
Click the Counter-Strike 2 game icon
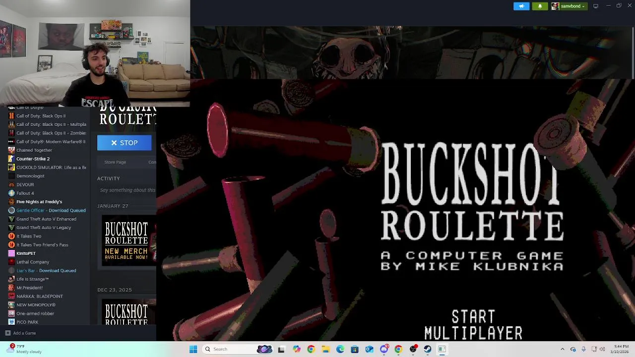click(11, 159)
